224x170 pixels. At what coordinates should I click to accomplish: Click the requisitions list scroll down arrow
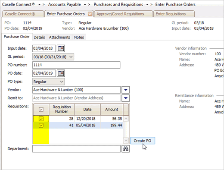point(126,140)
